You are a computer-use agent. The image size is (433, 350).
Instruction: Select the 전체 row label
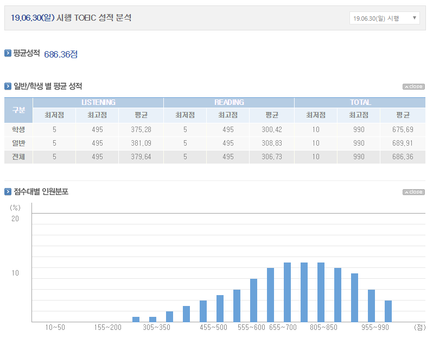(18, 157)
